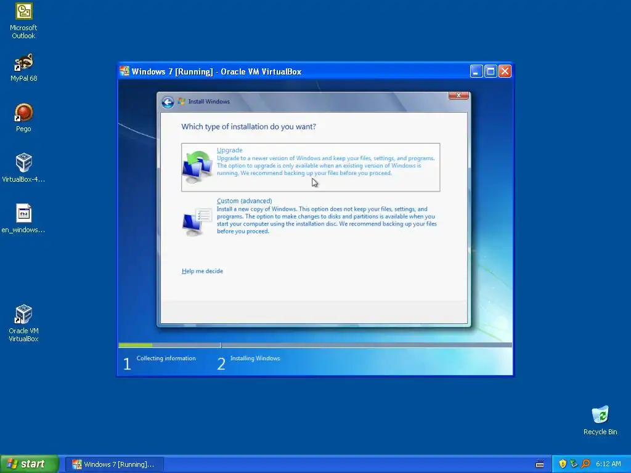Click the 6:12 AM taskbar clock

(x=608, y=464)
